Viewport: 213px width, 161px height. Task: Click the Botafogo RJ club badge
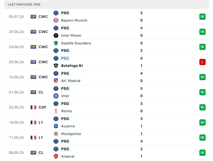coord(56,66)
